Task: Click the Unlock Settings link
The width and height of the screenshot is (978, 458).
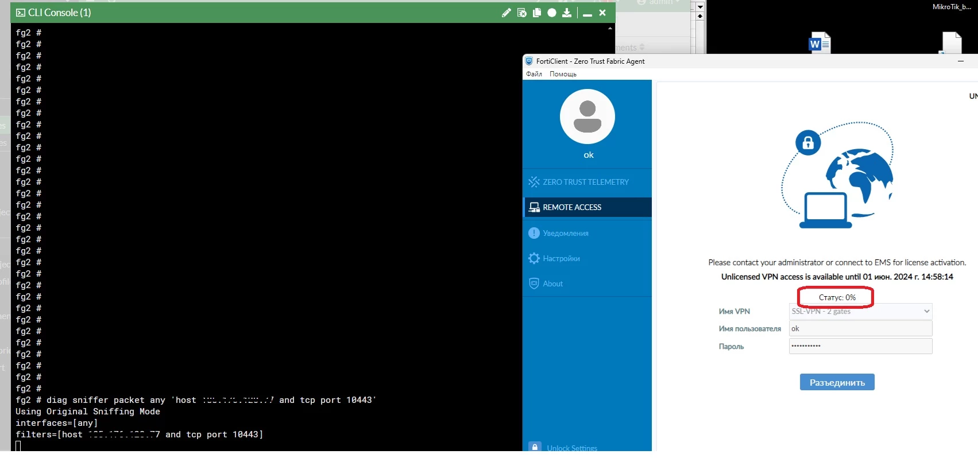Action: click(572, 448)
